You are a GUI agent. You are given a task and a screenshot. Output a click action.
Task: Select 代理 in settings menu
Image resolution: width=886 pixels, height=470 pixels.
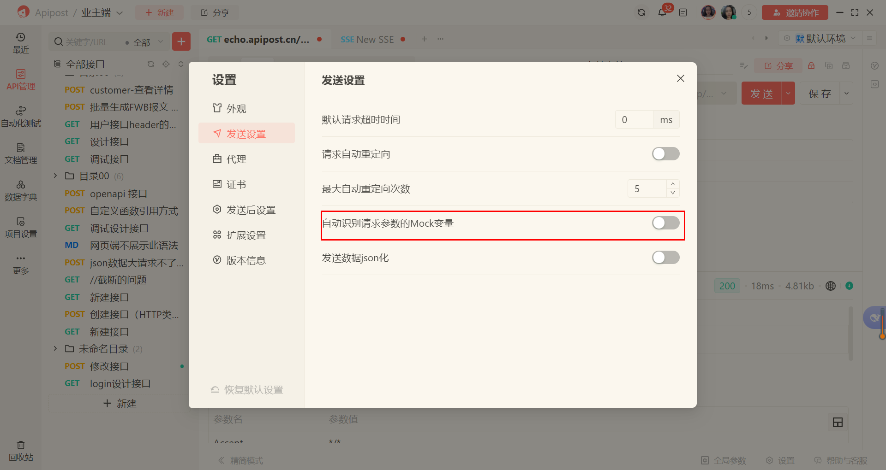[246, 159]
